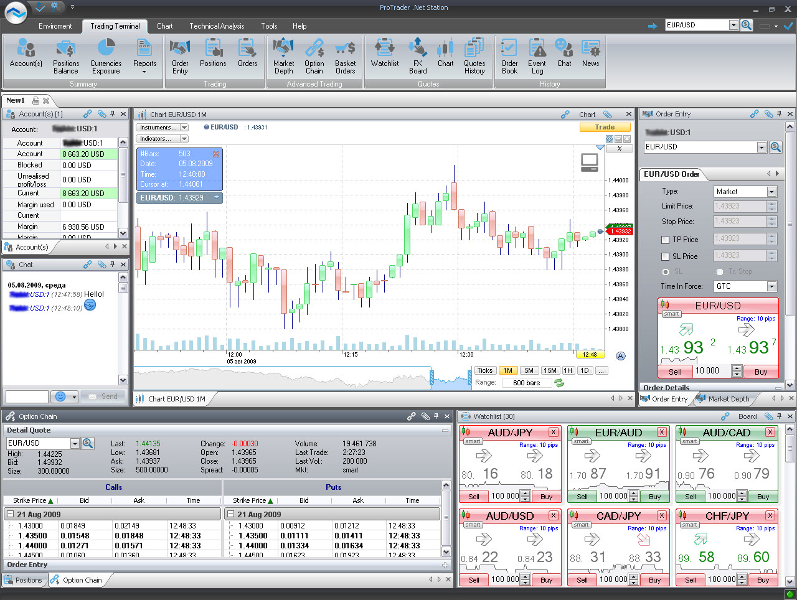Image resolution: width=797 pixels, height=600 pixels.
Task: Click Buy on the AUD/JPY watchlist tile
Action: point(547,497)
